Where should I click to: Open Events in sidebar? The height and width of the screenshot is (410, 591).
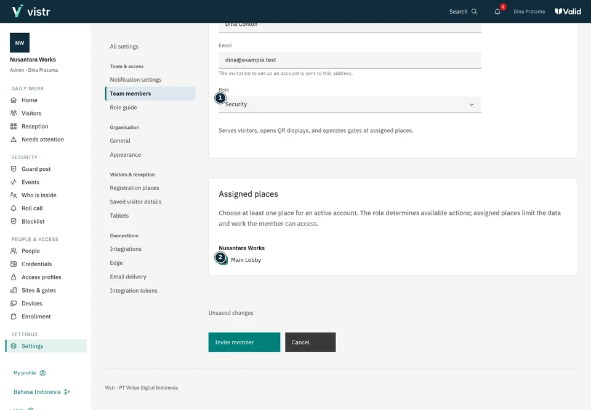[30, 182]
